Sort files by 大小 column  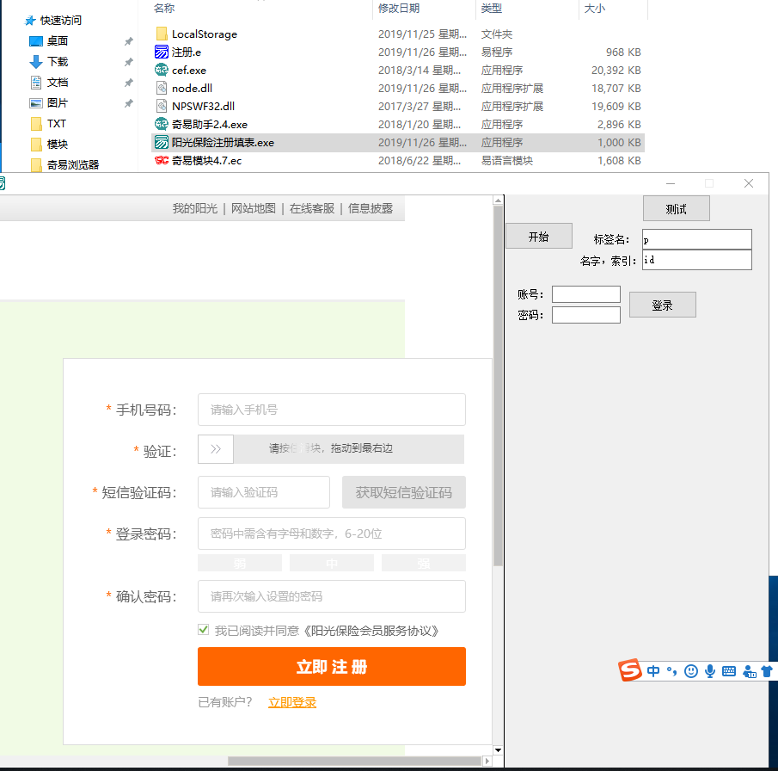pyautogui.click(x=594, y=9)
